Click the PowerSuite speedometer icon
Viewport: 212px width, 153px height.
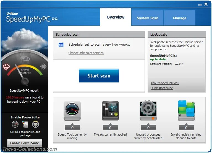coord(15,124)
